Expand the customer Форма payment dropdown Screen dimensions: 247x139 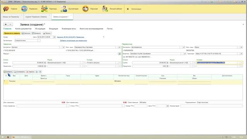point(84,63)
